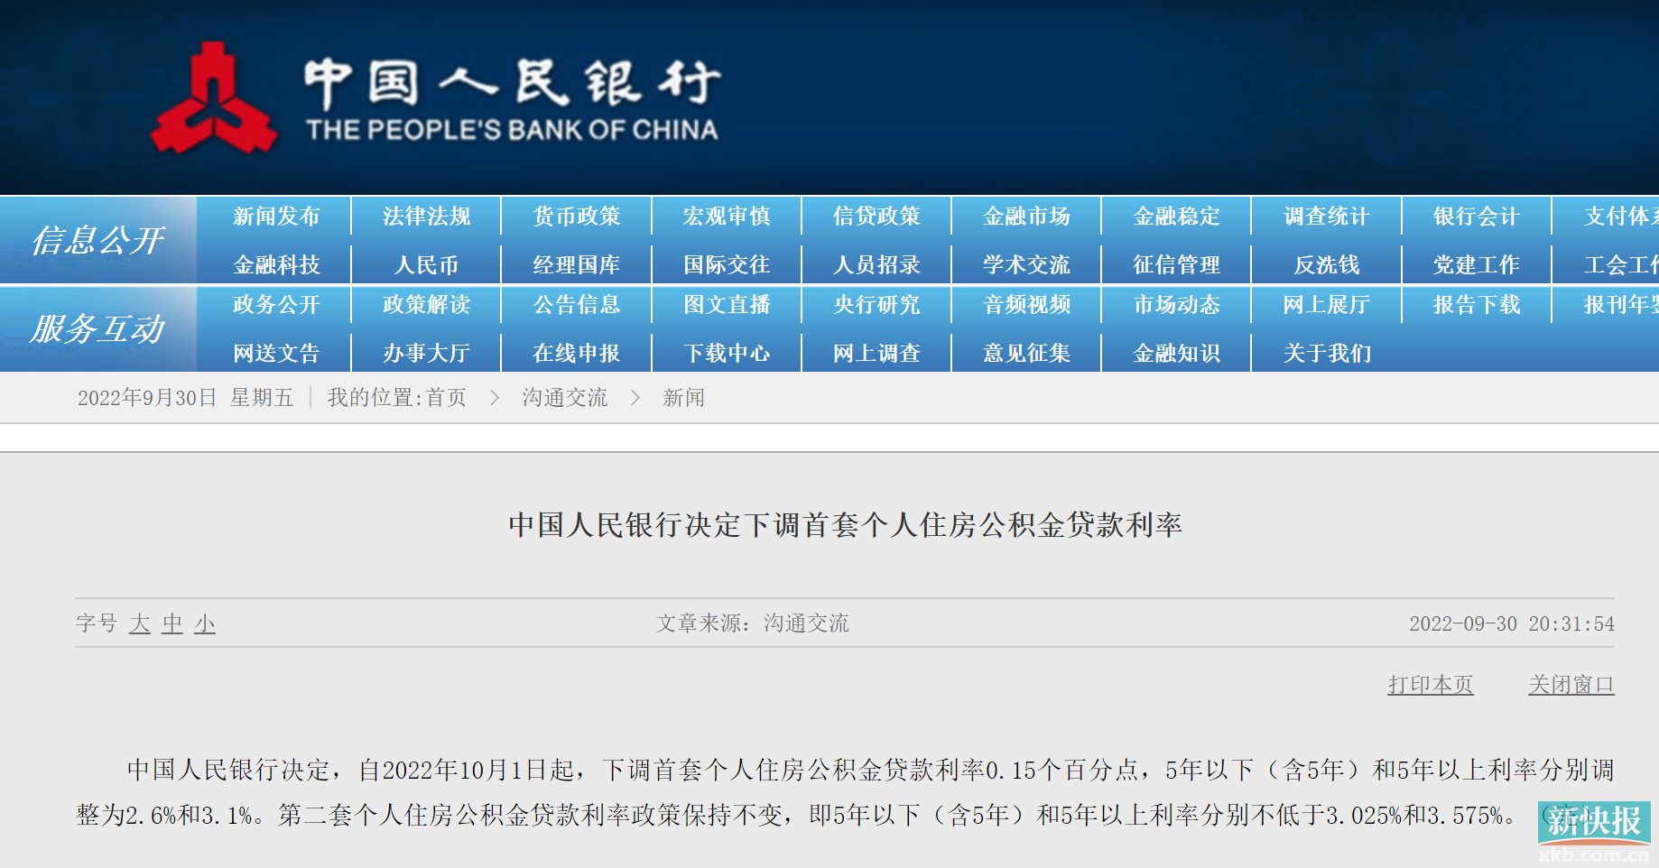This screenshot has height=868, width=1659.
Task: Click 关闭窗口 to close the window
Action: 1571,684
